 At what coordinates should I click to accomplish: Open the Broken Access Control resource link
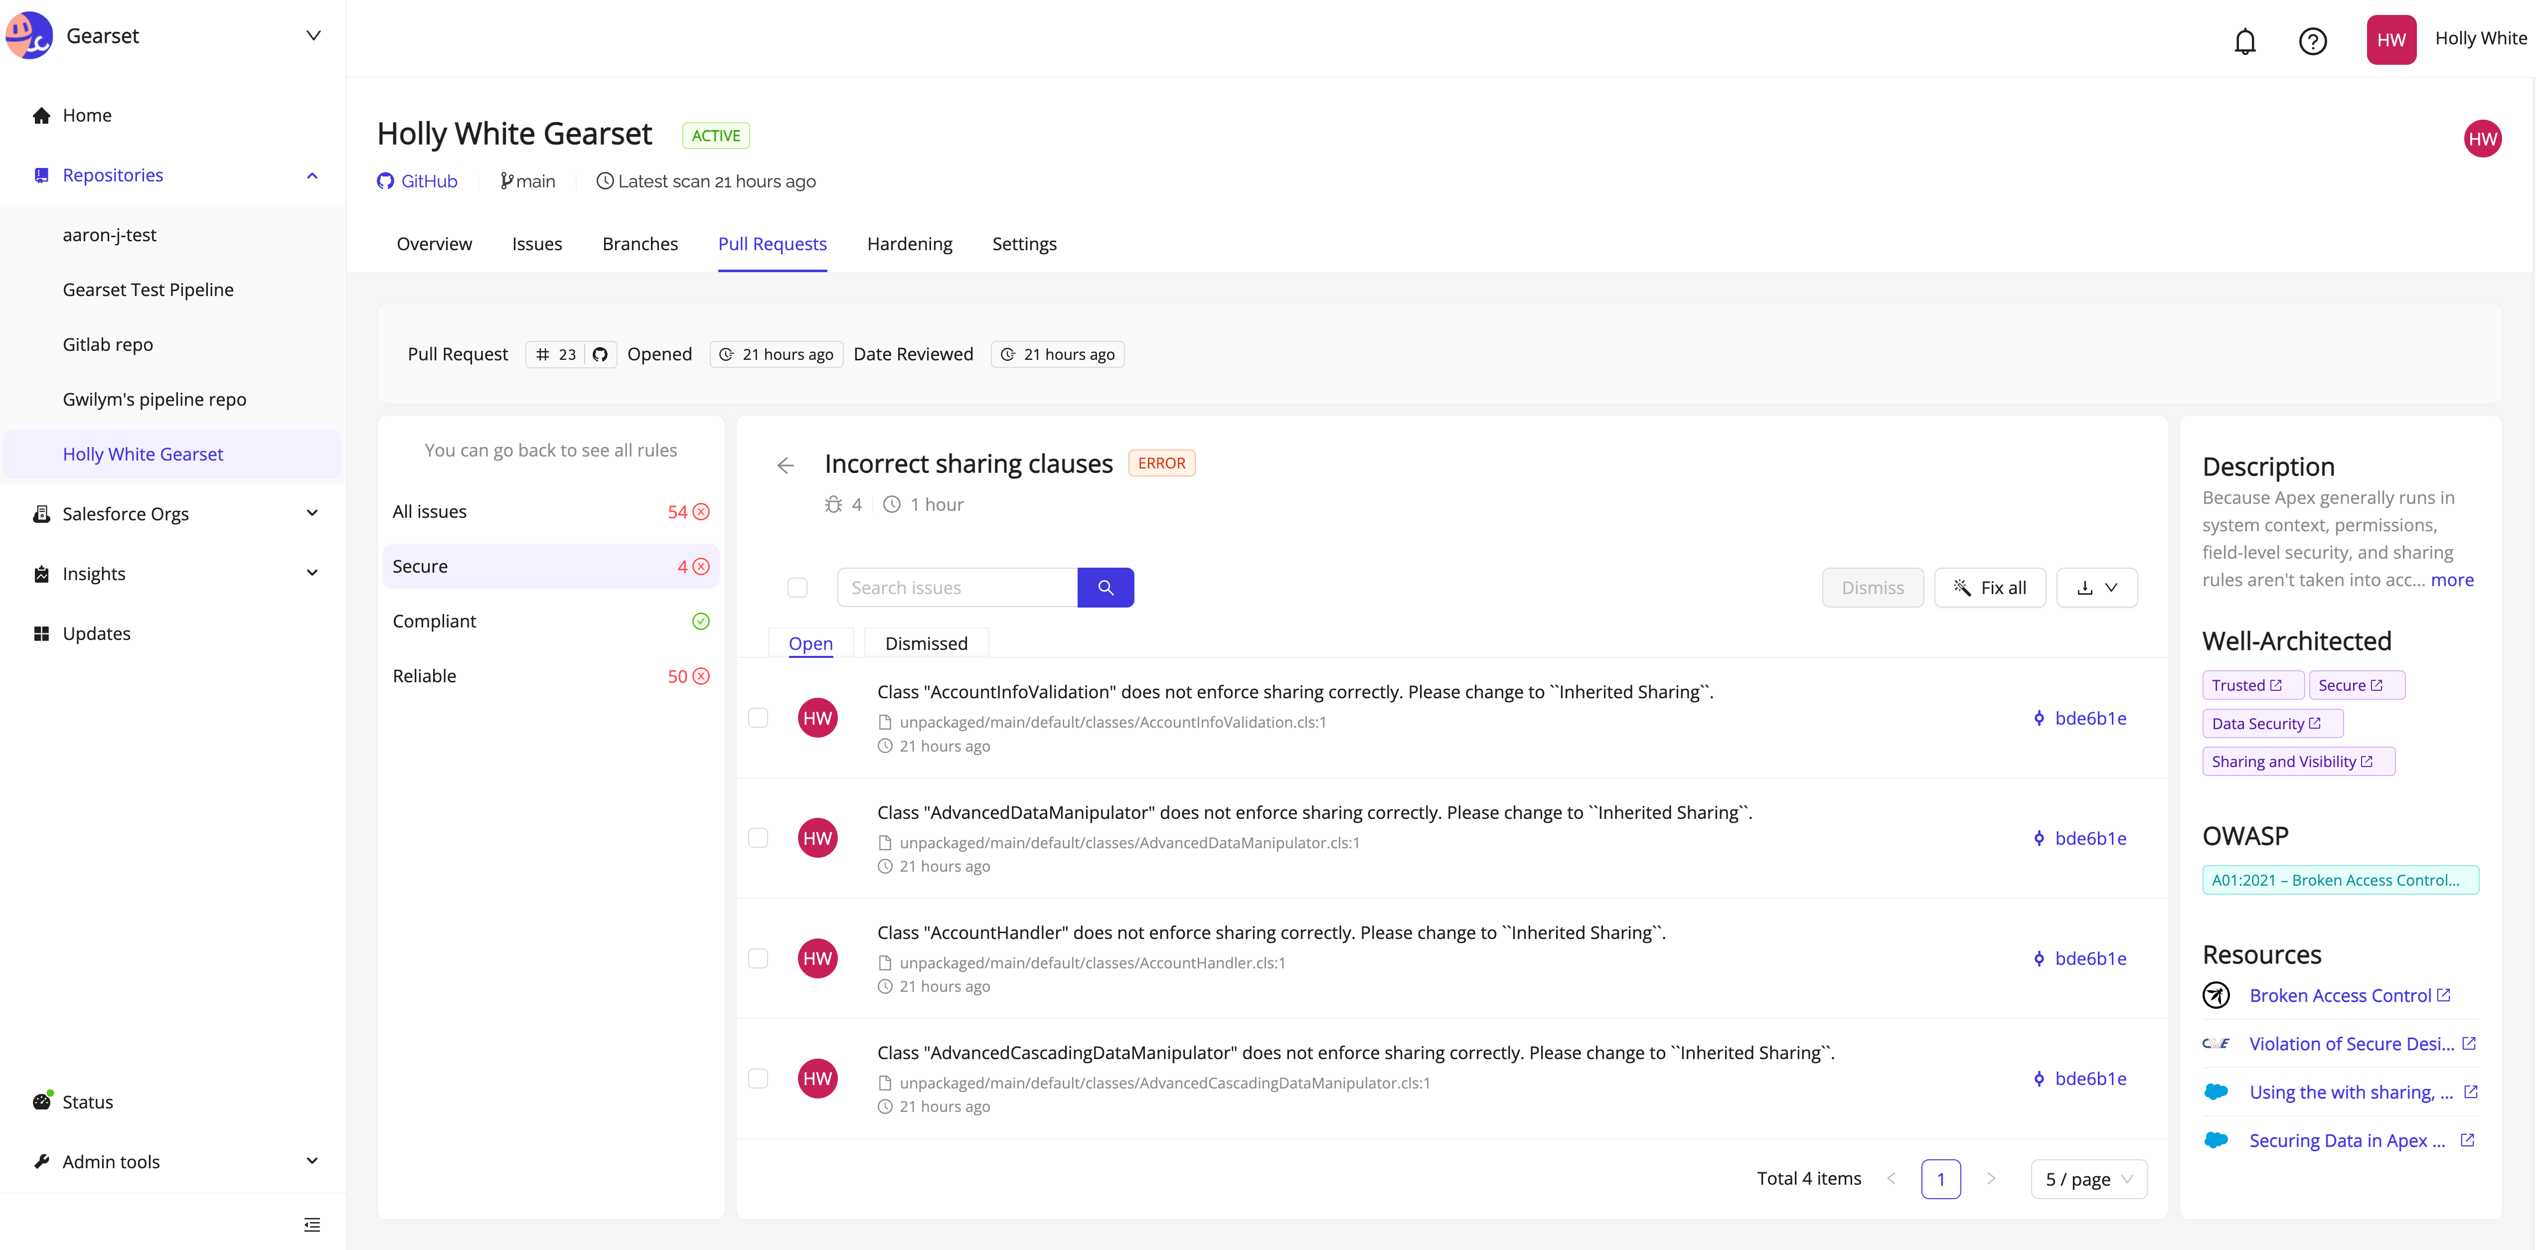click(x=2339, y=995)
